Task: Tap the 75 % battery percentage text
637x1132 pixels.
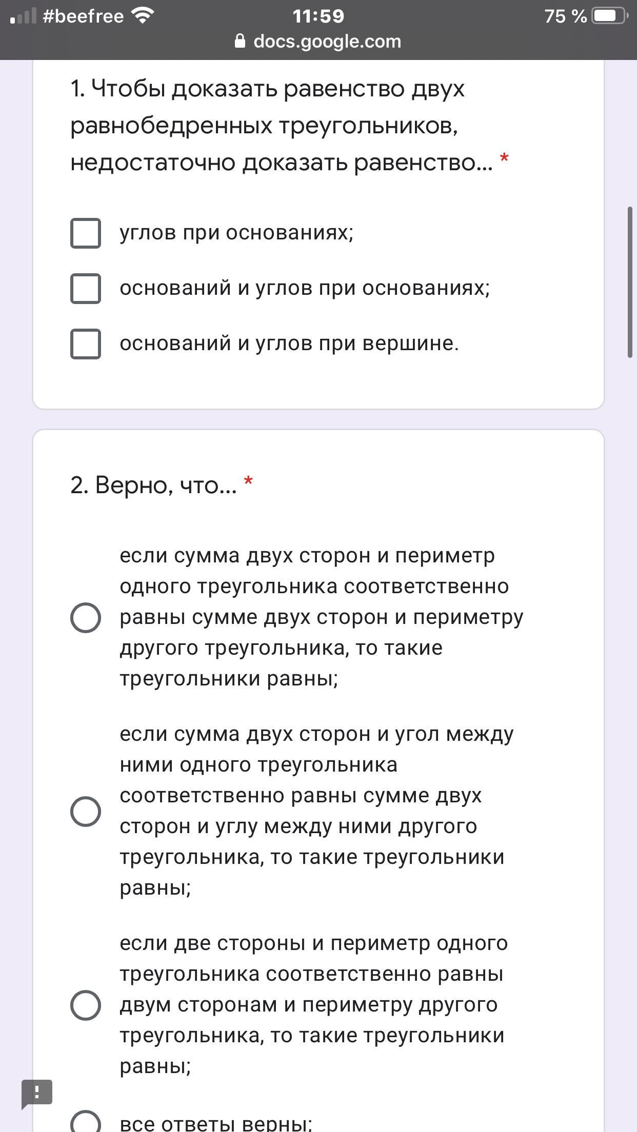Action: tap(565, 16)
